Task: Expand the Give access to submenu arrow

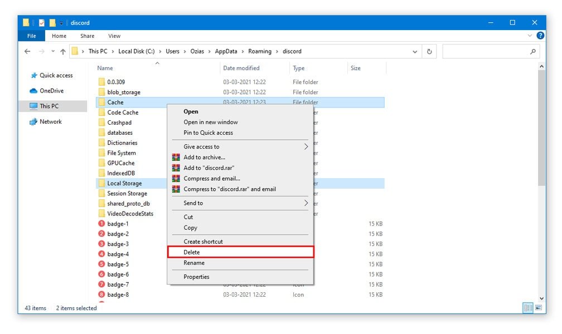Action: tap(306, 146)
